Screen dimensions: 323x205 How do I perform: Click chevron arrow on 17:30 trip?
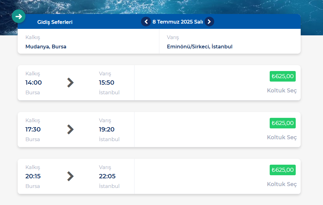pos(70,129)
